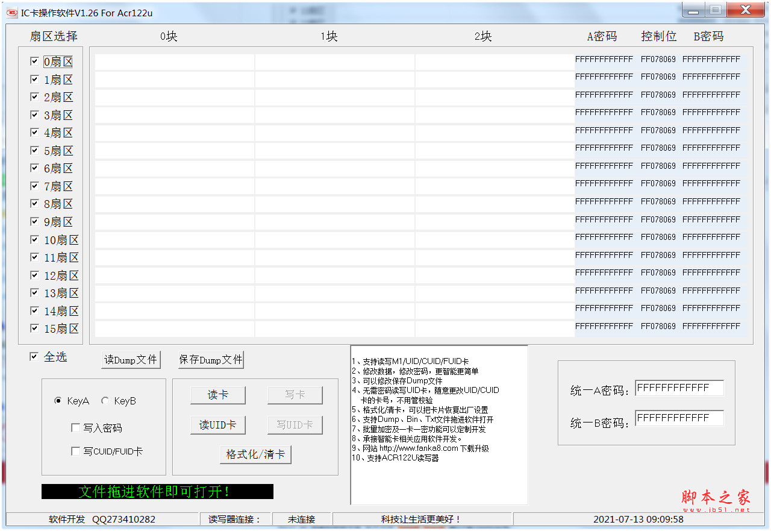
Task: Click the 0扇区 A密码 key field
Action: click(604, 60)
